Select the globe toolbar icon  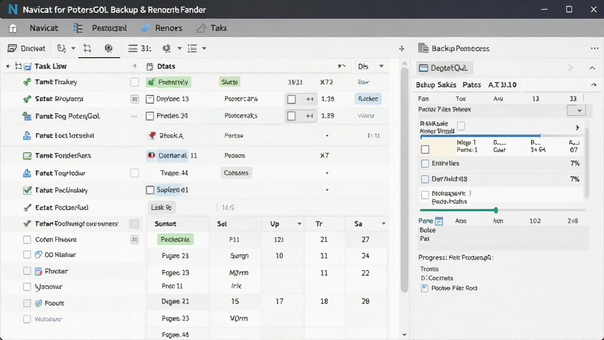109,48
